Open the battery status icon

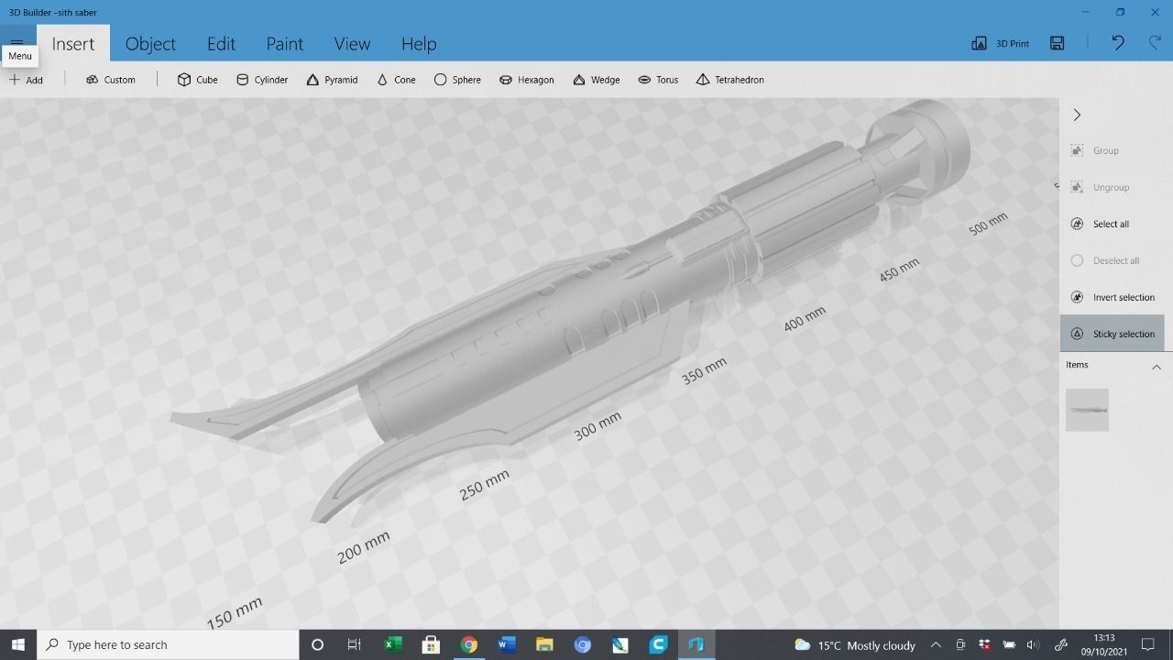1009,645
